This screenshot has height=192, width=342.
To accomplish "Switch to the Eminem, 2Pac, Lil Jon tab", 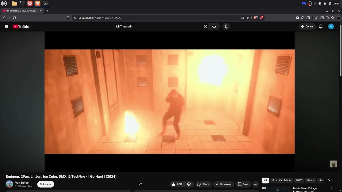I will [22, 11].
